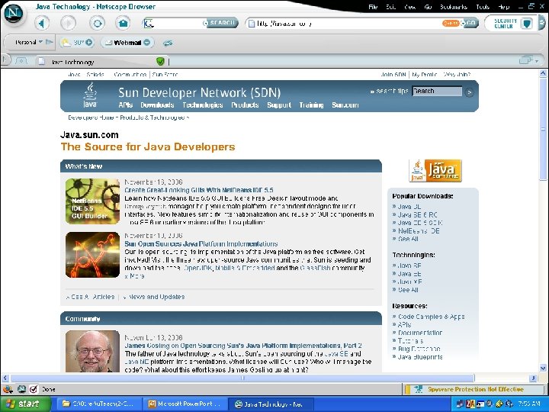The image size is (549, 412).
Task: Click the Java coffee cup logo in banner
Action: pos(90,95)
